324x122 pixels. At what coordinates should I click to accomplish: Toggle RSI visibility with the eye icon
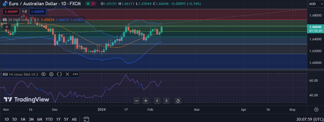43,74
